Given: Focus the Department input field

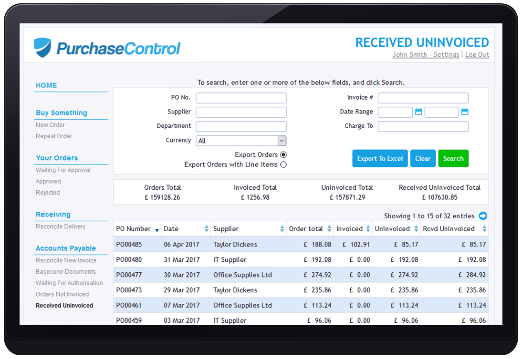Looking at the screenshot, I should tap(241, 126).
